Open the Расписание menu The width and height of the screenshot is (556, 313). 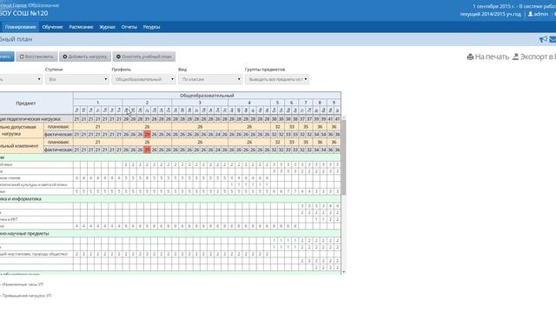coord(81,27)
